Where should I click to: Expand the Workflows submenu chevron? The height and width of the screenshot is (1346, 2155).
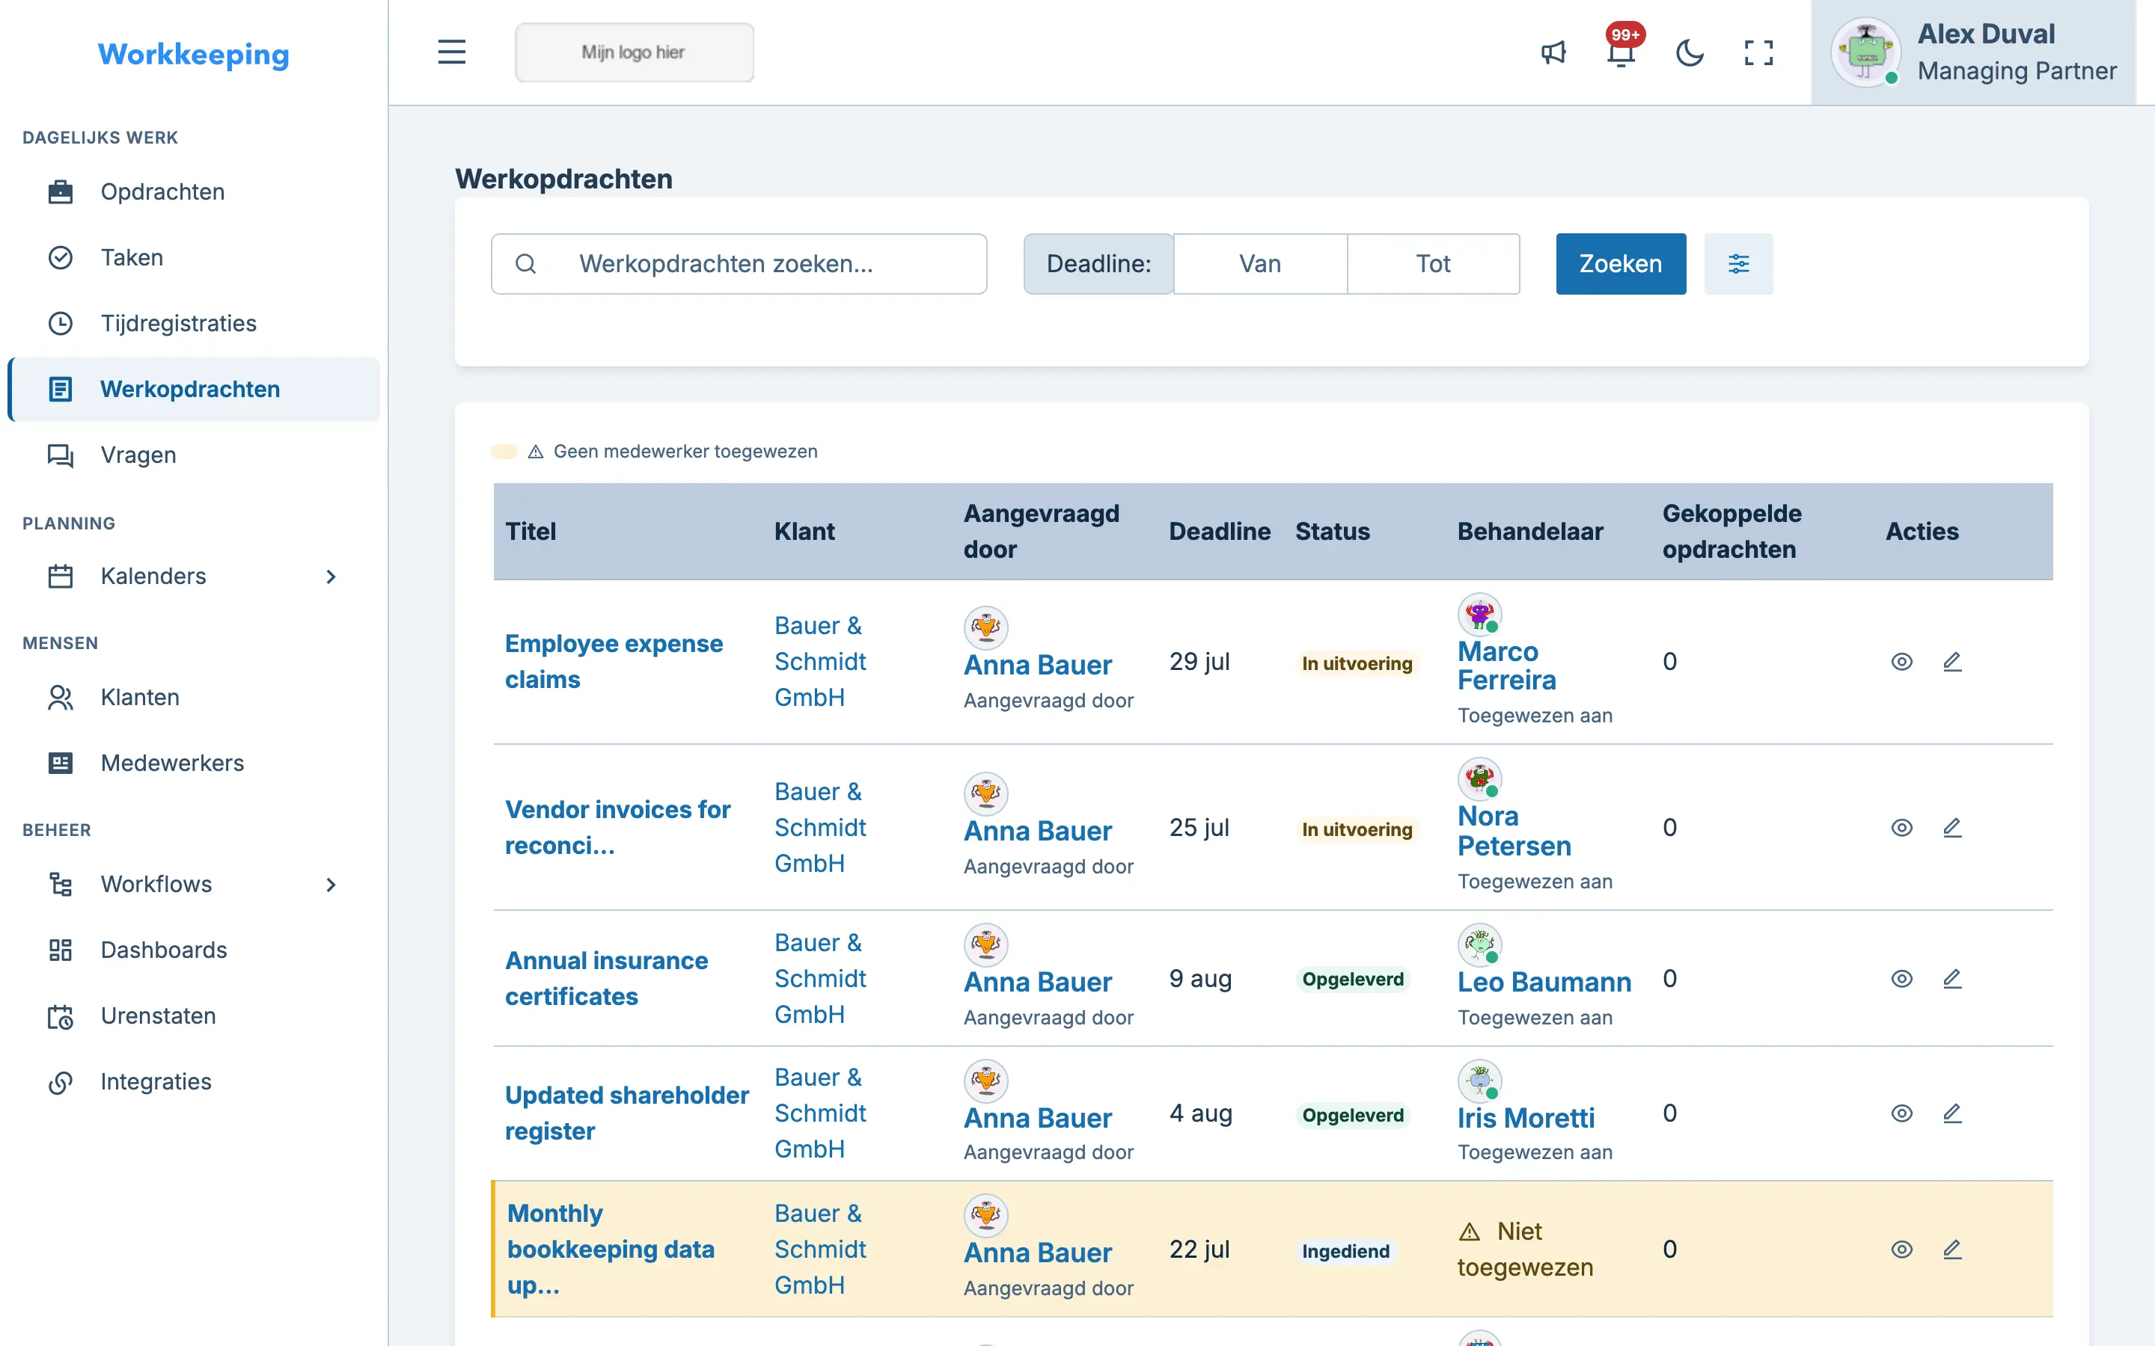pyautogui.click(x=331, y=885)
